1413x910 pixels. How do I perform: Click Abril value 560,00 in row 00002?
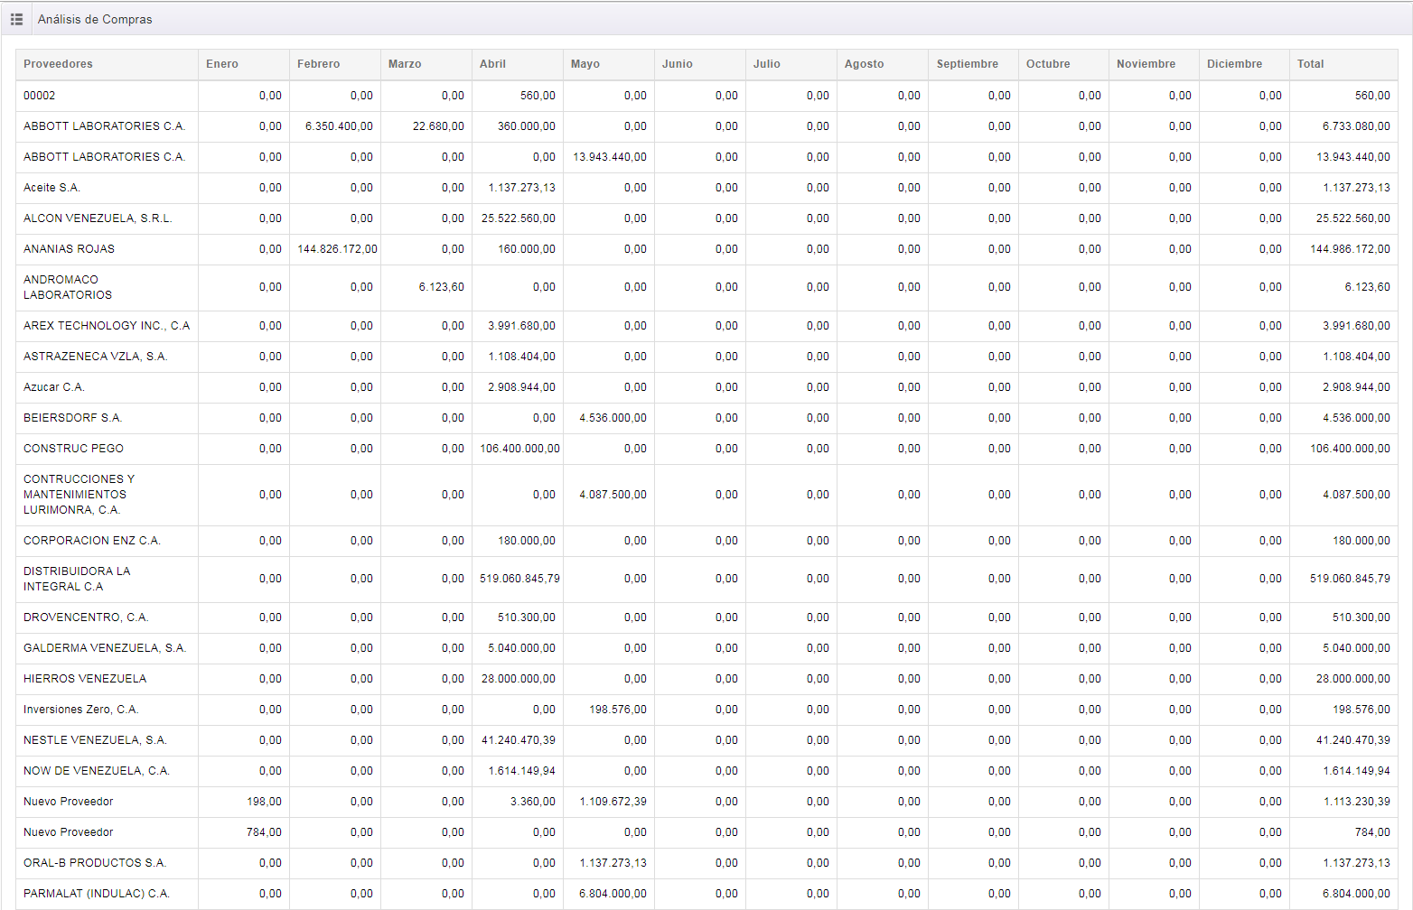coord(538,96)
